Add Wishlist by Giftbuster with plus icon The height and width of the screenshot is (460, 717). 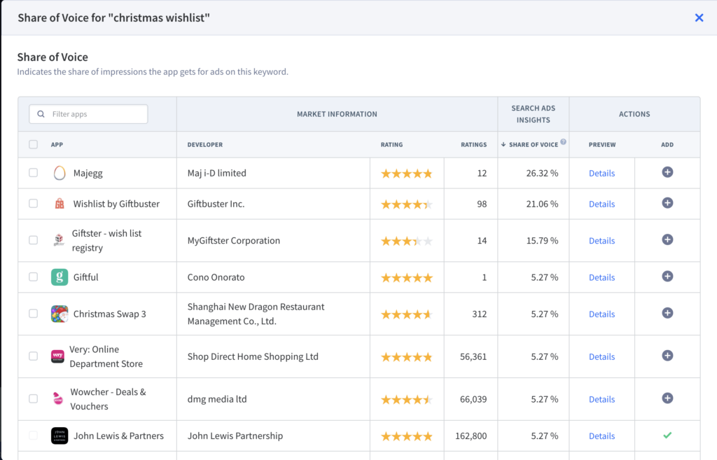click(x=667, y=203)
